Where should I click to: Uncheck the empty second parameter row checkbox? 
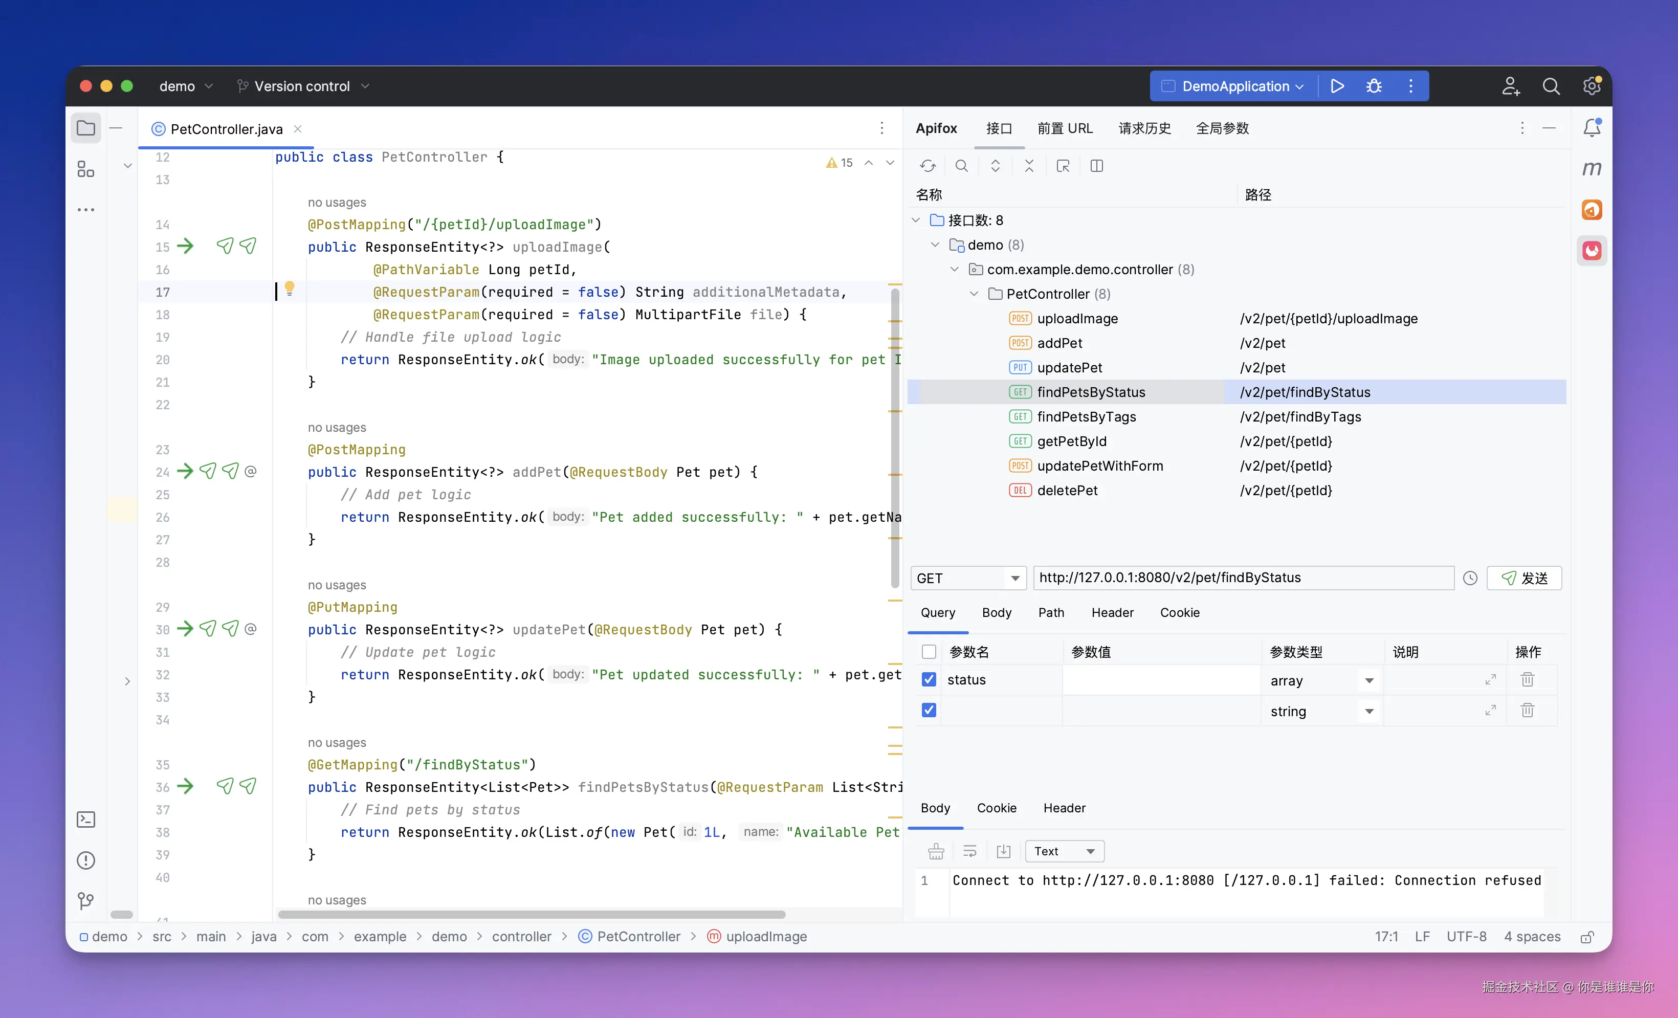pyautogui.click(x=928, y=710)
